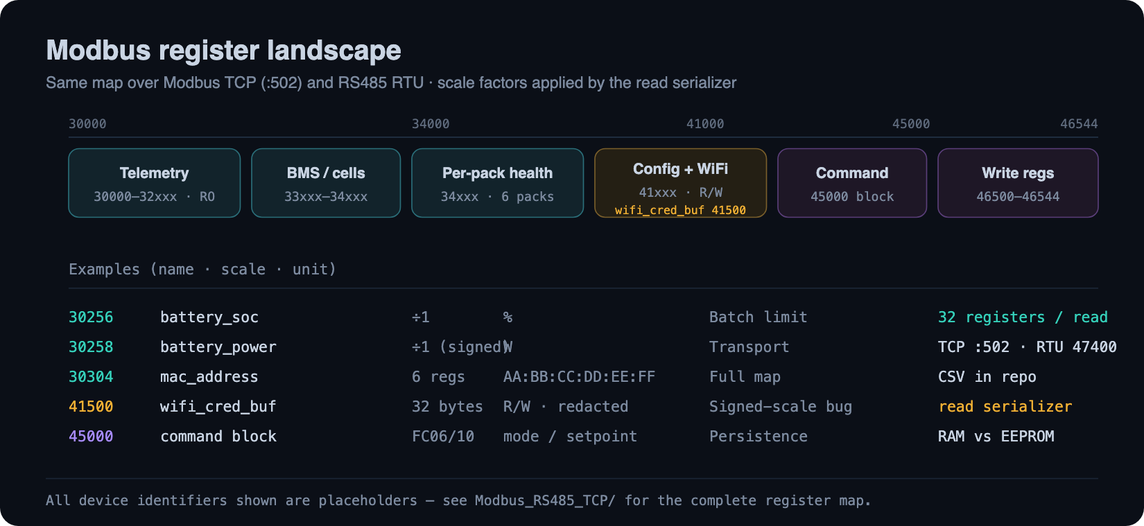Image resolution: width=1144 pixels, height=526 pixels.
Task: Click the 45000 axis label
Action: (x=911, y=124)
